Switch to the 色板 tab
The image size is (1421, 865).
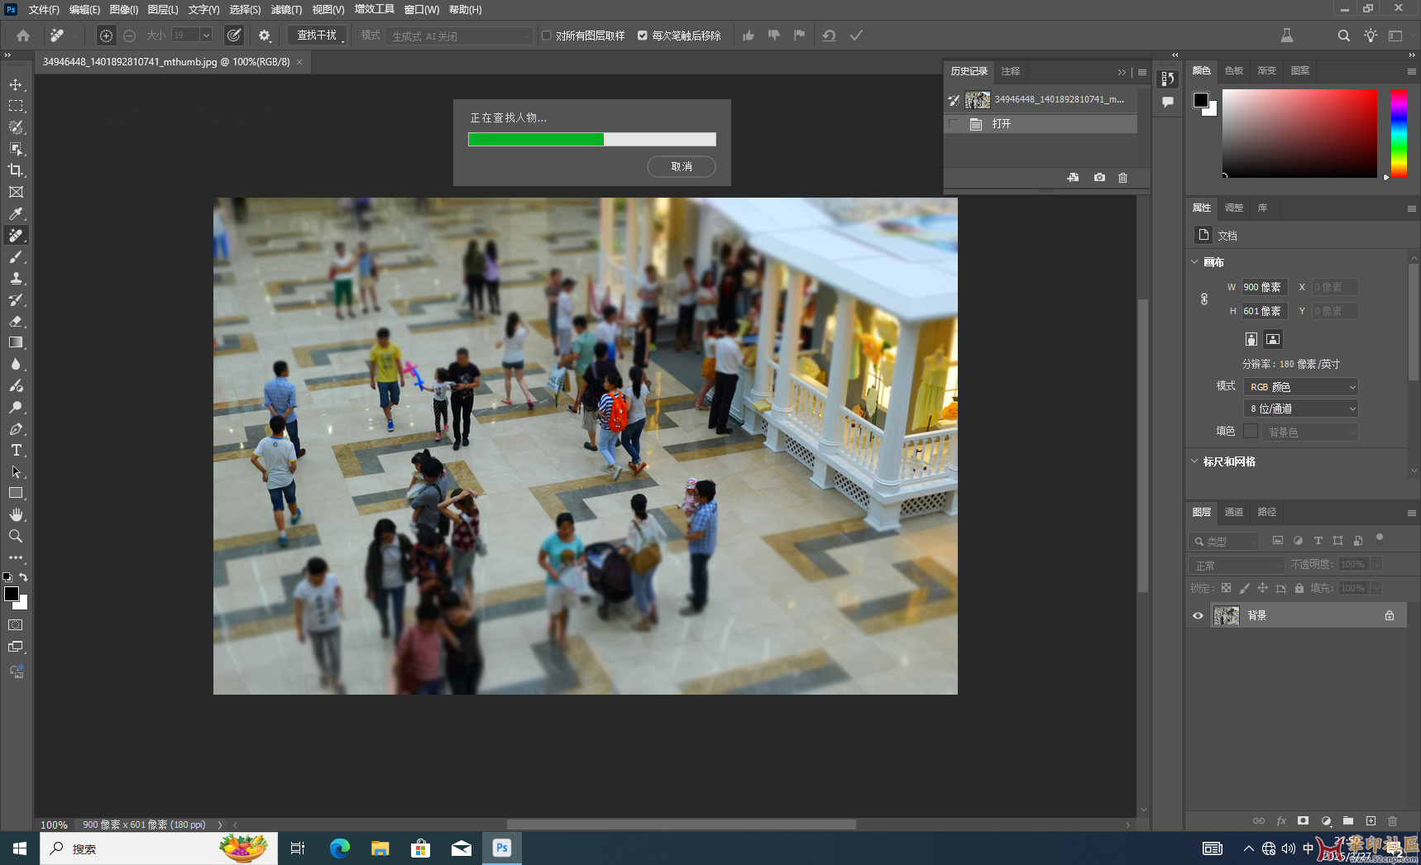click(1234, 71)
